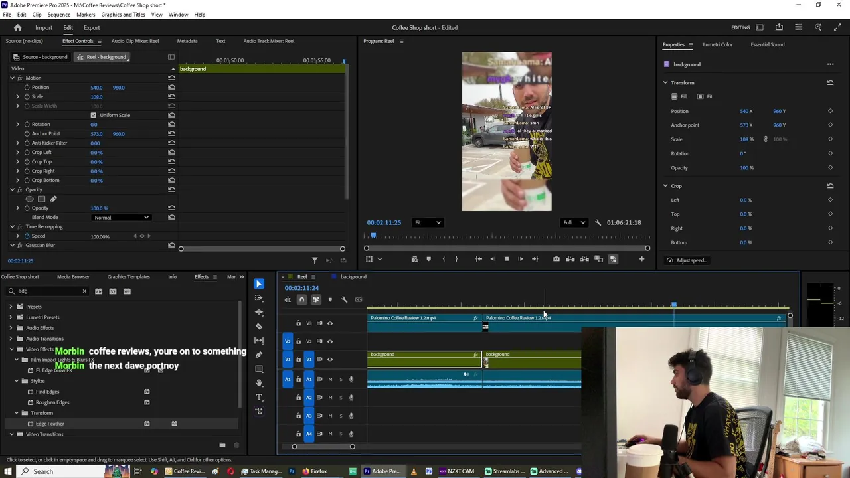The image size is (850, 478).
Task: Create new custom bin in Effects panel
Action: tap(222, 445)
